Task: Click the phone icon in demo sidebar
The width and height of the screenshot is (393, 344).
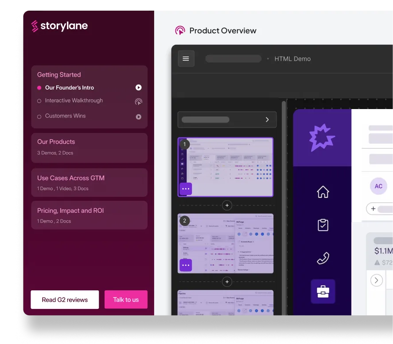Action: coord(323,258)
